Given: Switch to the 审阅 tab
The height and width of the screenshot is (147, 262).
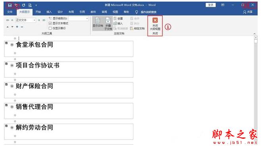Looking at the screenshot, I should point(104,12).
